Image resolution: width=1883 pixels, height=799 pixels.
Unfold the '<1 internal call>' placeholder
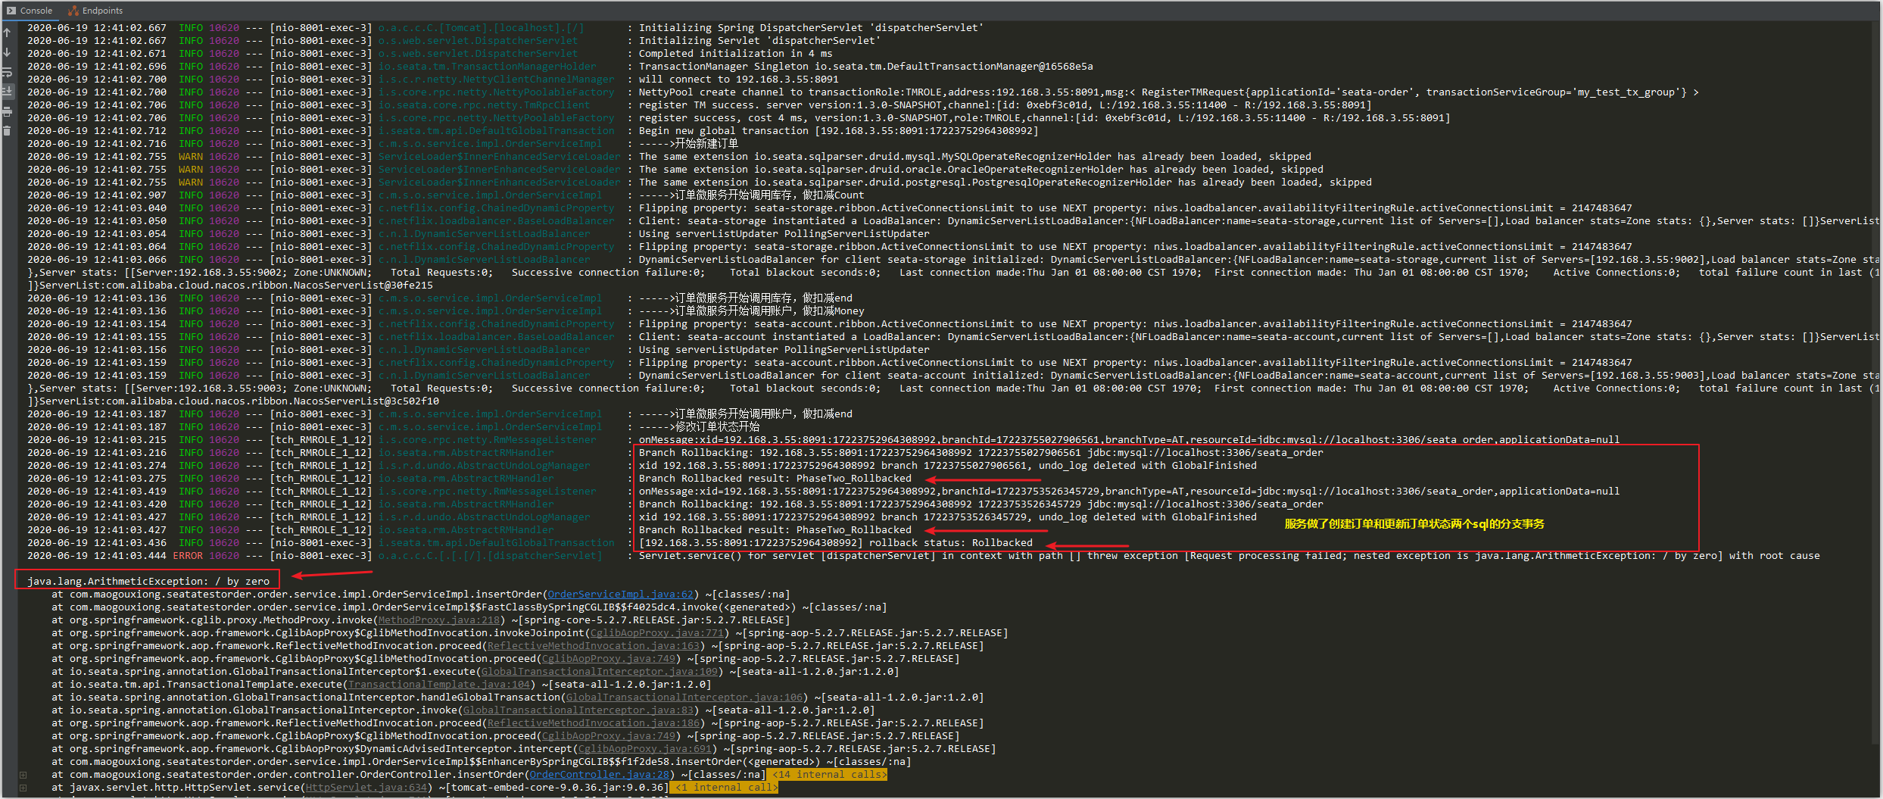pos(725,788)
